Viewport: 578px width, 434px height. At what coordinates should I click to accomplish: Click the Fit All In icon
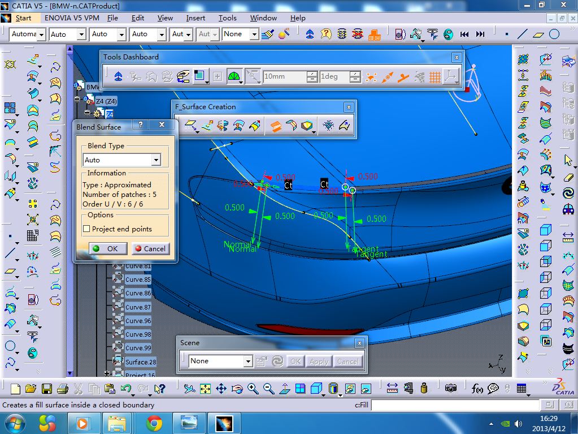click(x=205, y=389)
